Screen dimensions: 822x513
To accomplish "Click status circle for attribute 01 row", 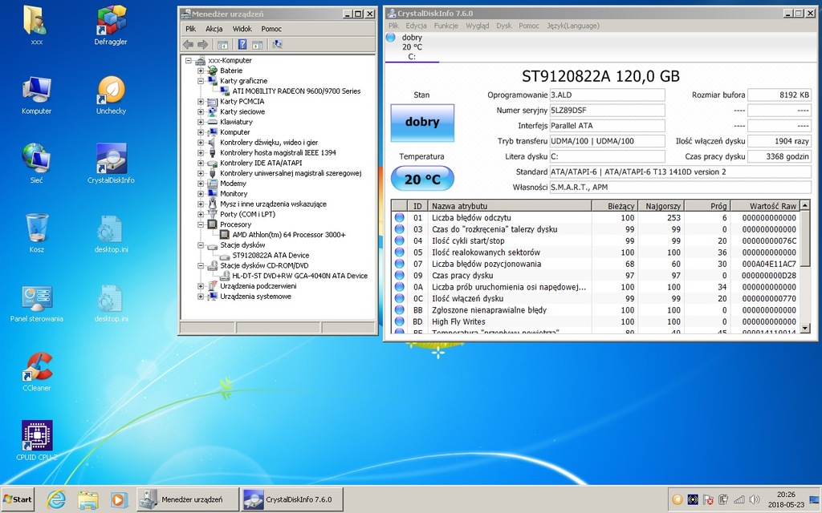I will click(x=400, y=218).
